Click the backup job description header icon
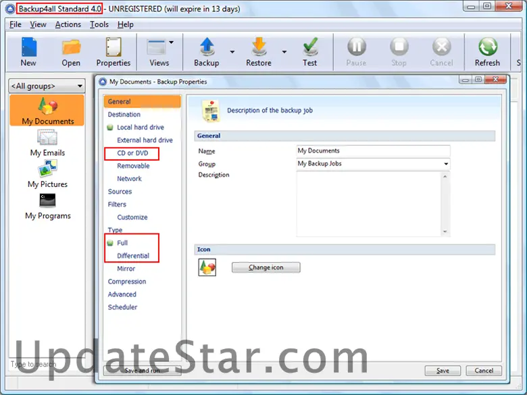Image resolution: width=527 pixels, height=395 pixels. click(x=210, y=111)
